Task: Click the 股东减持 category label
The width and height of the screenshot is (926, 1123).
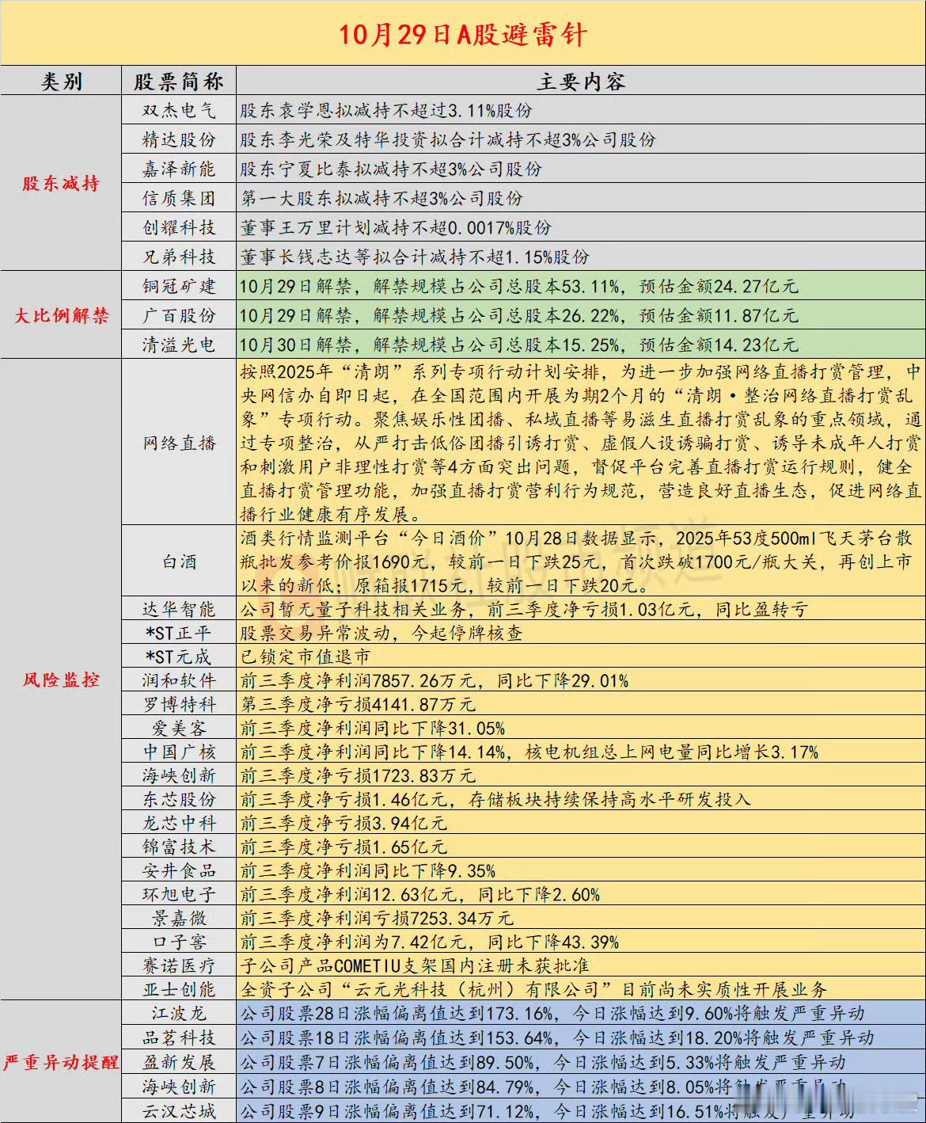Action: coord(61,184)
